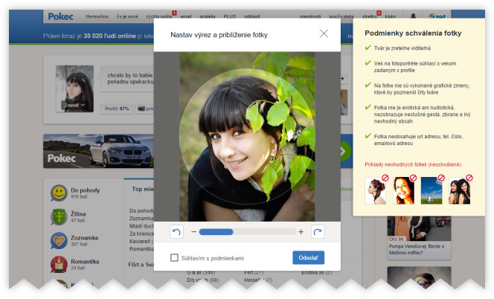Click the 'Profil: 87%' button
494x299 pixels.
[117, 109]
